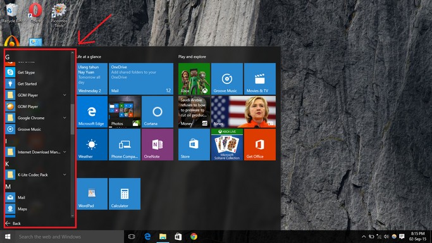Open the News tile

click(x=244, y=111)
